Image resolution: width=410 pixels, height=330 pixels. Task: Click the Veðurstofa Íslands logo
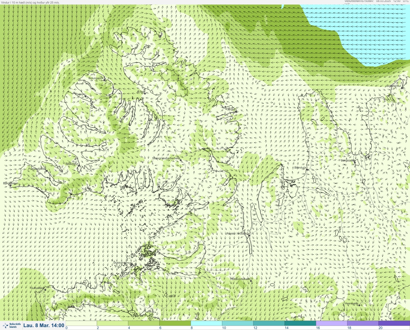11,326
